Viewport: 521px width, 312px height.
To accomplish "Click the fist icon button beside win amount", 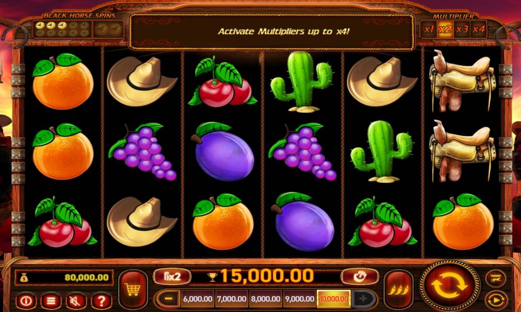I will [360, 277].
